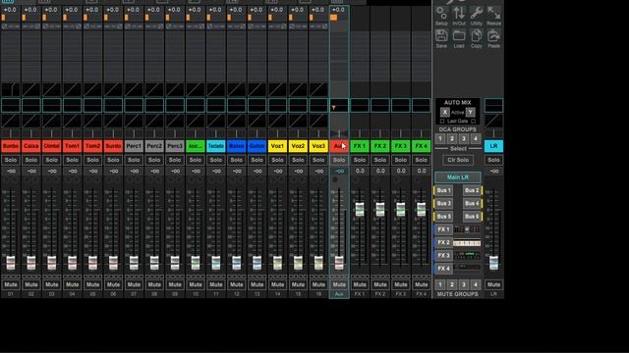Open the In/Out routing icon
Screen dimensions: 629x353
pos(459,16)
